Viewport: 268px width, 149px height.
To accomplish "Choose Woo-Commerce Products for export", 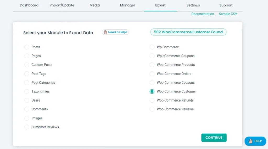I will pyautogui.click(x=152, y=65).
